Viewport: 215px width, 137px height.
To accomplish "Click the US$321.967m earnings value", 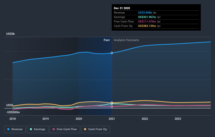I will (x=147, y=17).
